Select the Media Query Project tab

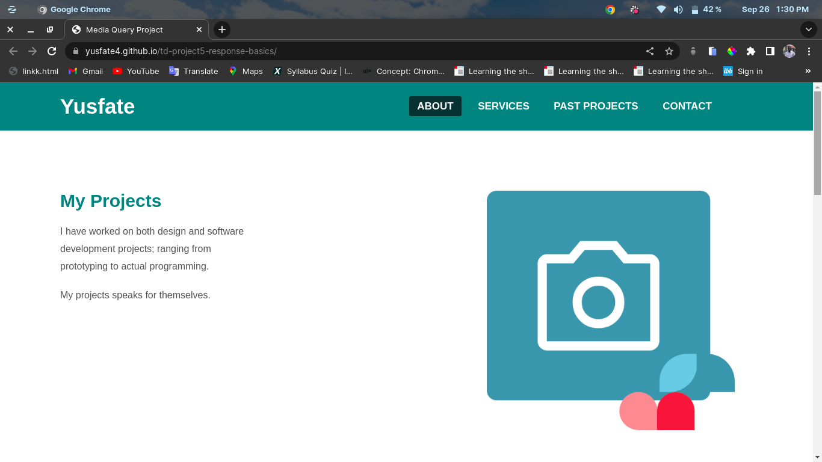point(137,29)
